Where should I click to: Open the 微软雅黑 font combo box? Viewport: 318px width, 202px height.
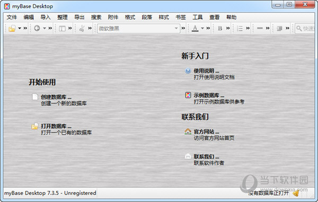pyautogui.click(x=138, y=29)
